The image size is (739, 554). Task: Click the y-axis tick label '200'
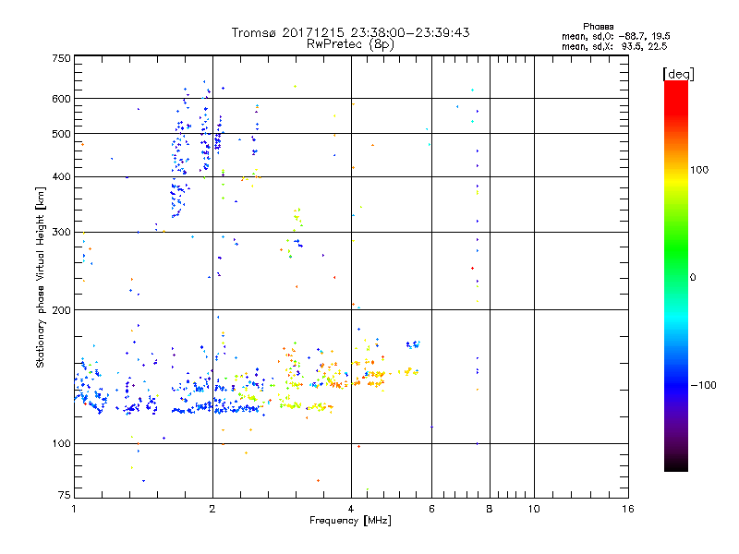coord(61,310)
